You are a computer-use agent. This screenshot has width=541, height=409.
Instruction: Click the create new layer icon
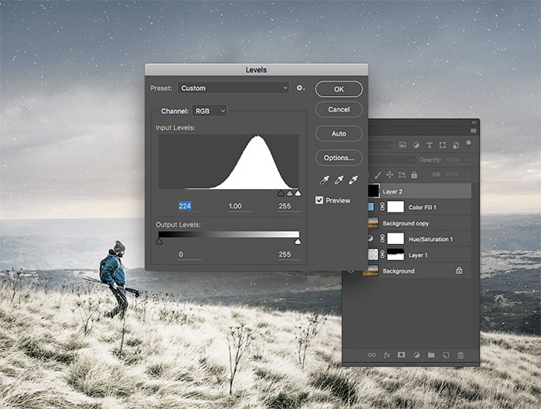point(446,355)
